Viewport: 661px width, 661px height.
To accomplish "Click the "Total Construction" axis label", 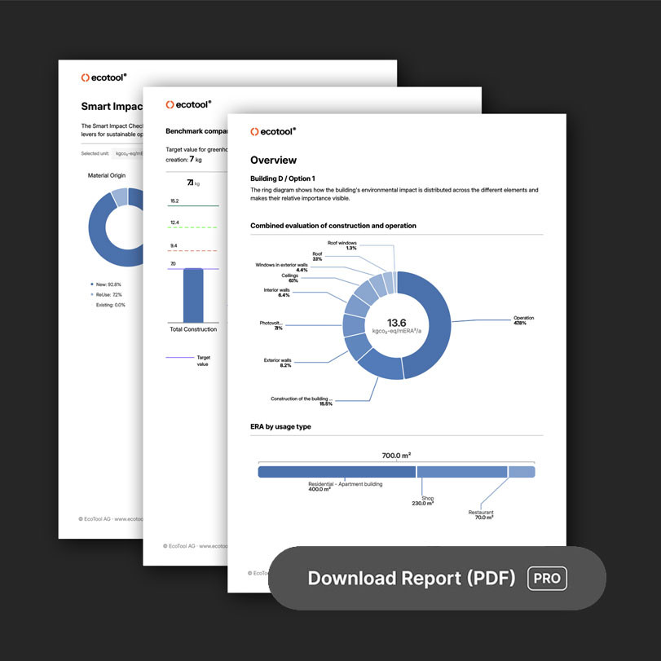I will tap(193, 329).
